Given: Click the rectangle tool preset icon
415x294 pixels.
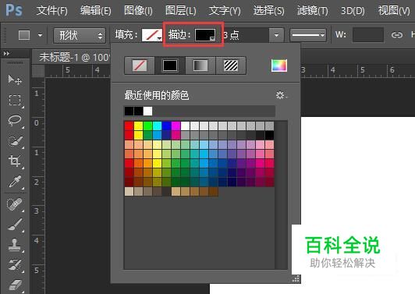Looking at the screenshot, I should (x=24, y=34).
